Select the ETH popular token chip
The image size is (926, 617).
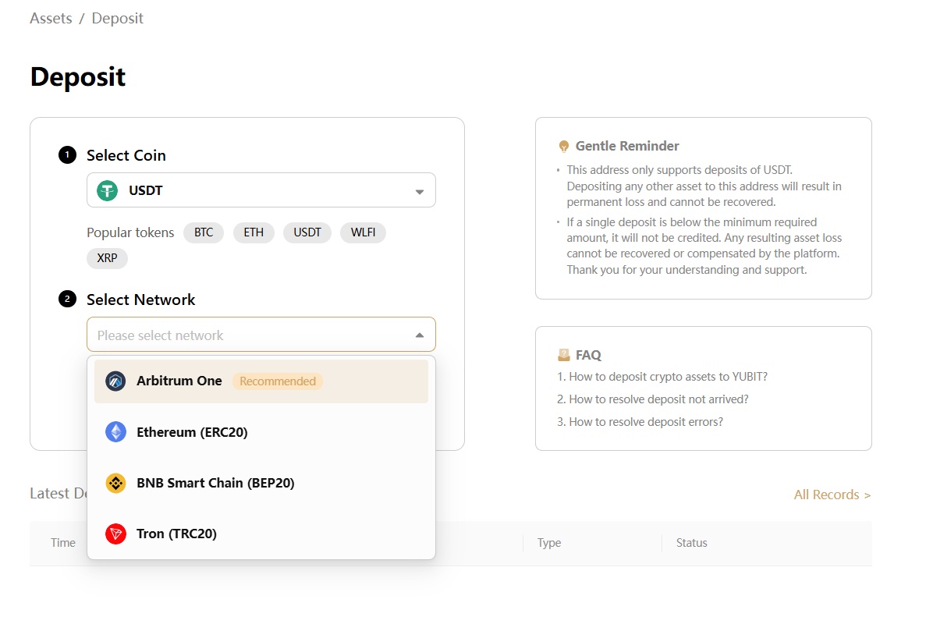[x=254, y=232]
